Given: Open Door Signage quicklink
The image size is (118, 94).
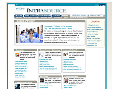Looking at the screenshot, I should [91, 36].
